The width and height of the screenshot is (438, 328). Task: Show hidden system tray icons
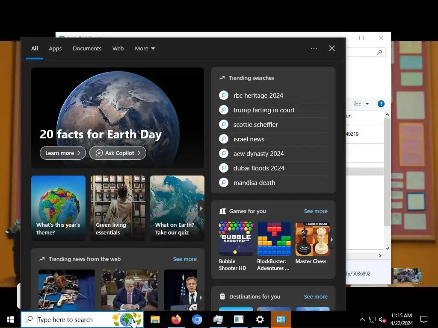point(362,319)
